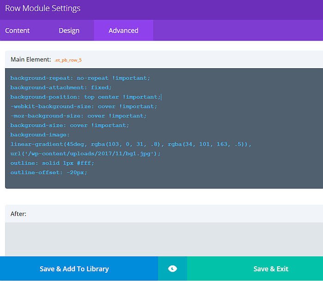Click the eye preview icon
Screen dimensions: 323x281
172,269
